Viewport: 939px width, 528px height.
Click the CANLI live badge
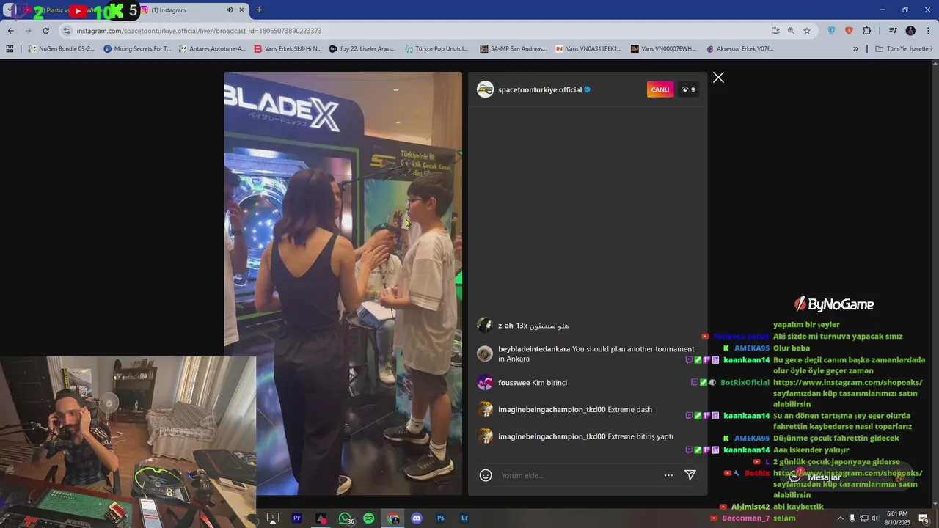[x=660, y=89]
